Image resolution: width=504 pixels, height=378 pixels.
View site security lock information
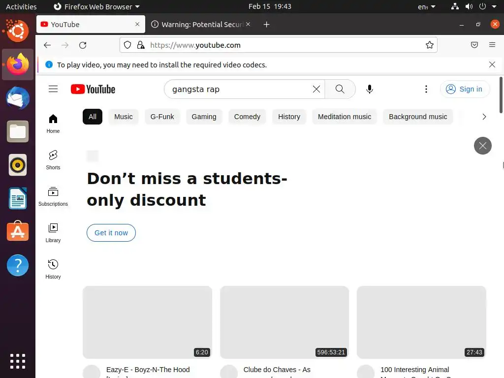coord(141,45)
